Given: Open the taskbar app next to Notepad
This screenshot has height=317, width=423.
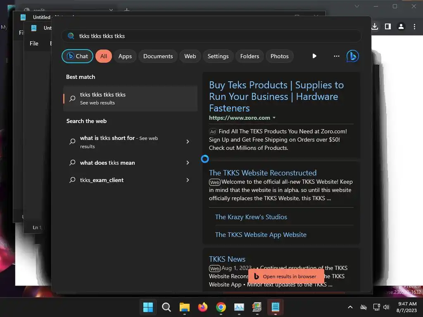Looking at the screenshot, I should tap(257, 307).
